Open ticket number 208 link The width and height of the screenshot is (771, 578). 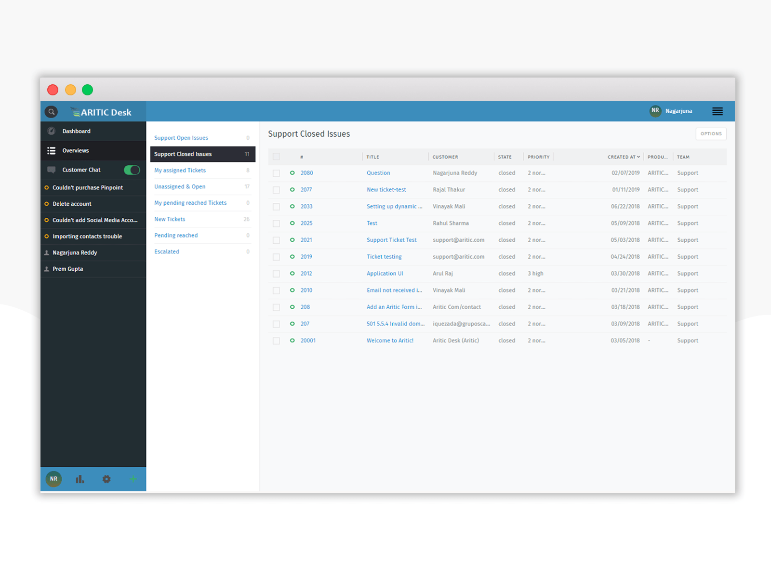click(305, 307)
